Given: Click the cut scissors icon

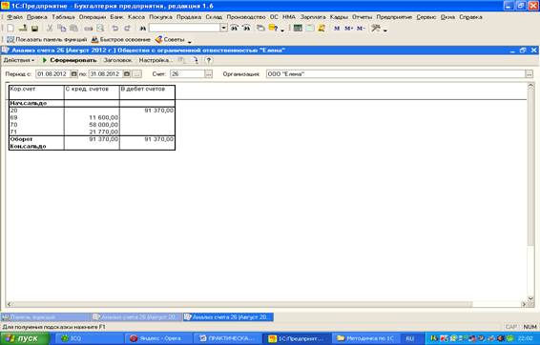Looking at the screenshot, I should point(50,29).
